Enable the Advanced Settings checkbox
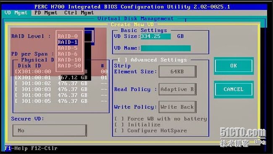The width and height of the screenshot is (273, 154). point(122,60)
